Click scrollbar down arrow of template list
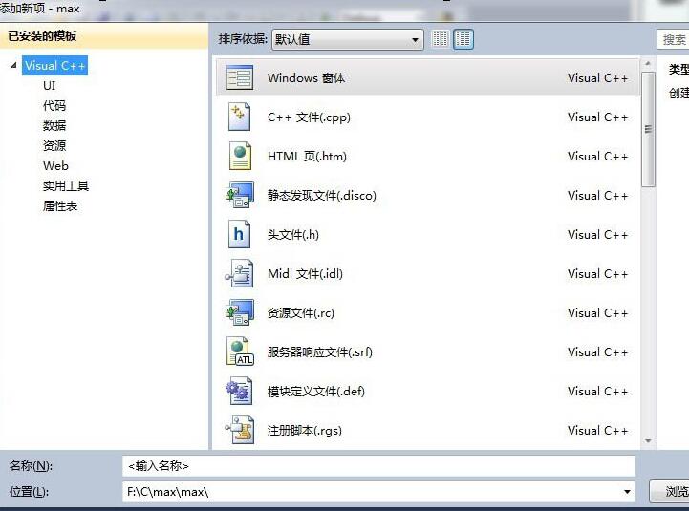Image resolution: width=689 pixels, height=511 pixels. pyautogui.click(x=648, y=440)
